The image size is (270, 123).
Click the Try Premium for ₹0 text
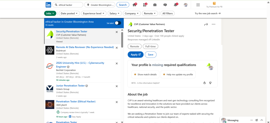point(214,7)
